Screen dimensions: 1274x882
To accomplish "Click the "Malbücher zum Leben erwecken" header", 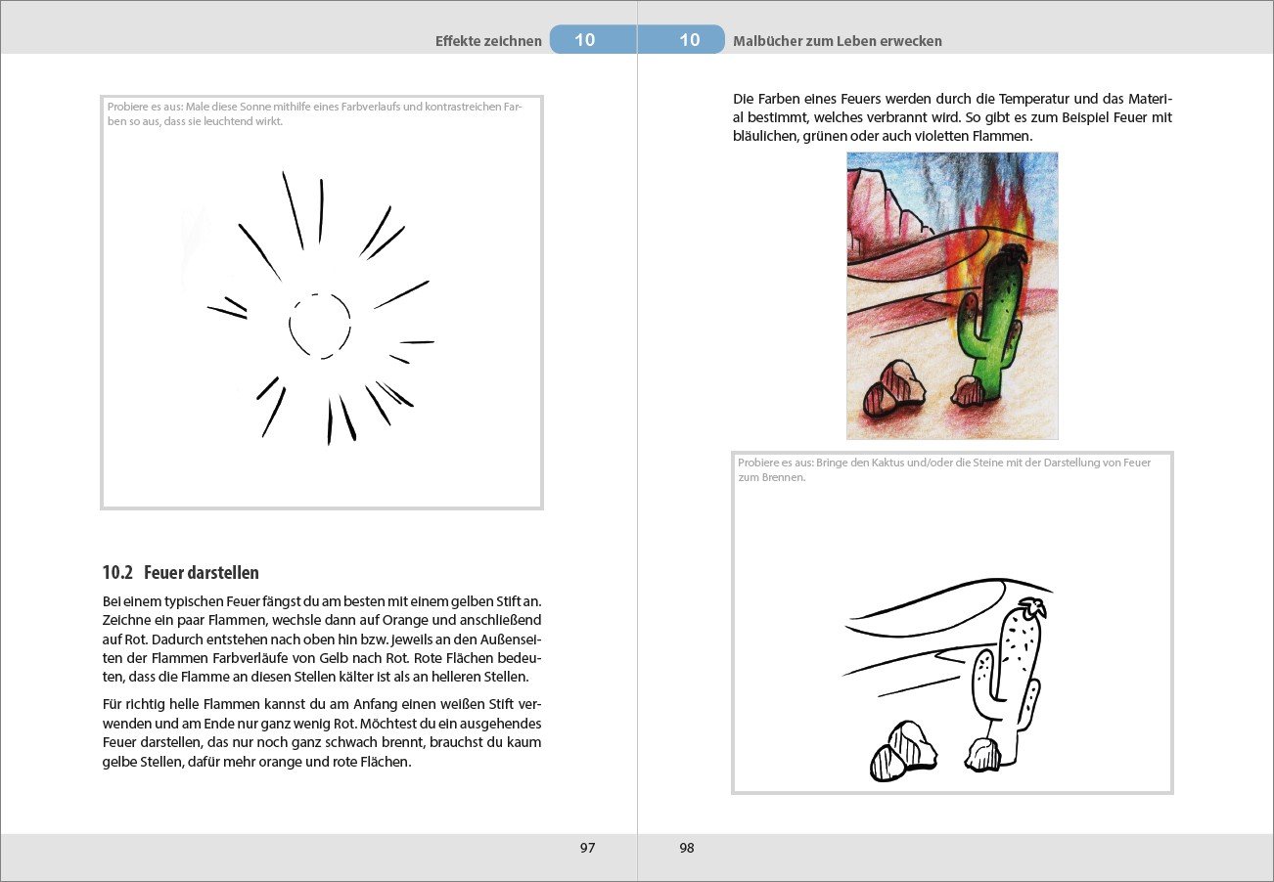I will pyautogui.click(x=837, y=41).
